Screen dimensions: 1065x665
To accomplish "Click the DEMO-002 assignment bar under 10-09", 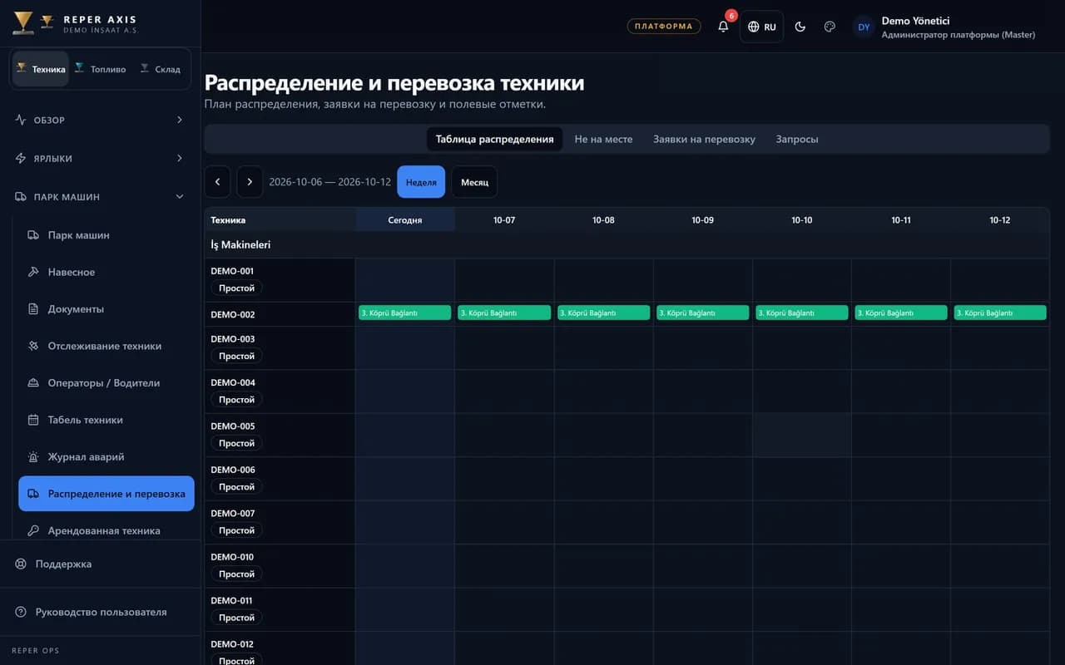I will [703, 313].
